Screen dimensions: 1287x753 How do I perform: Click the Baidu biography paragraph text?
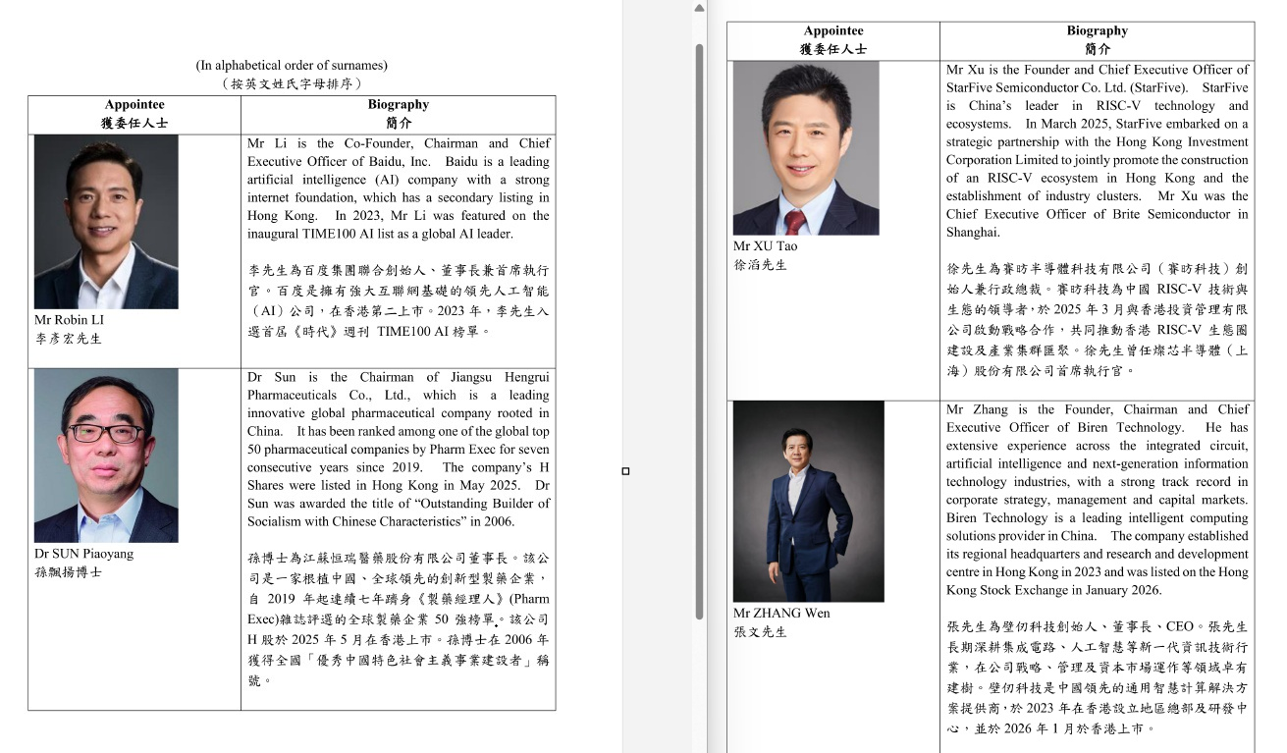coord(399,187)
